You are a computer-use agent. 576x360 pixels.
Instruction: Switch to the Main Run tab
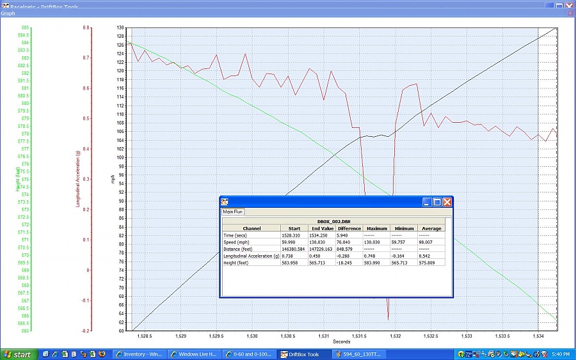point(232,212)
